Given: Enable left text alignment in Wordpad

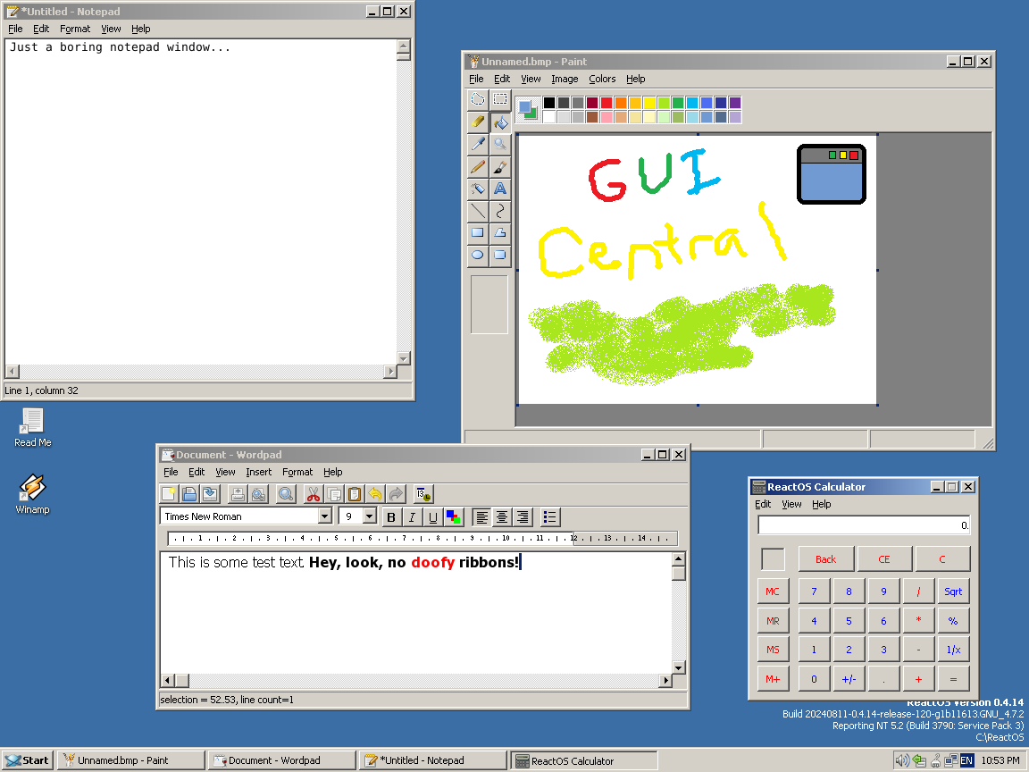Looking at the screenshot, I should pyautogui.click(x=481, y=517).
